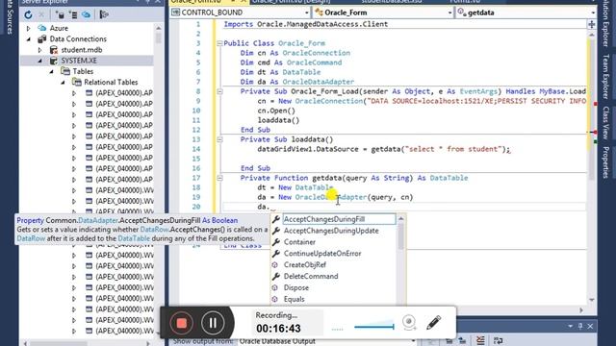This screenshot has height=346, width=616.
Task: Click the Clear All output icon
Action: tap(480, 340)
